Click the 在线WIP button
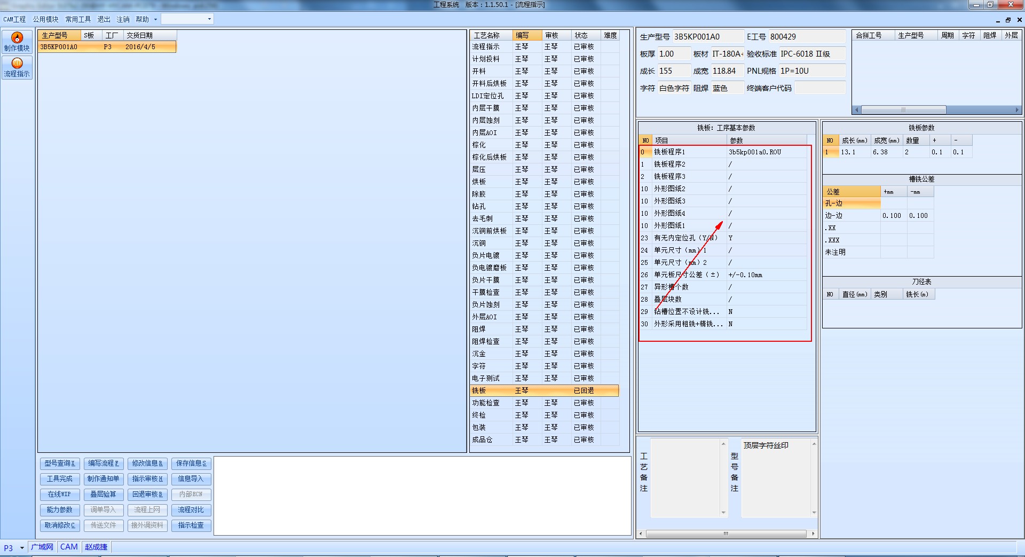Image resolution: width=1025 pixels, height=557 pixels. (x=60, y=495)
